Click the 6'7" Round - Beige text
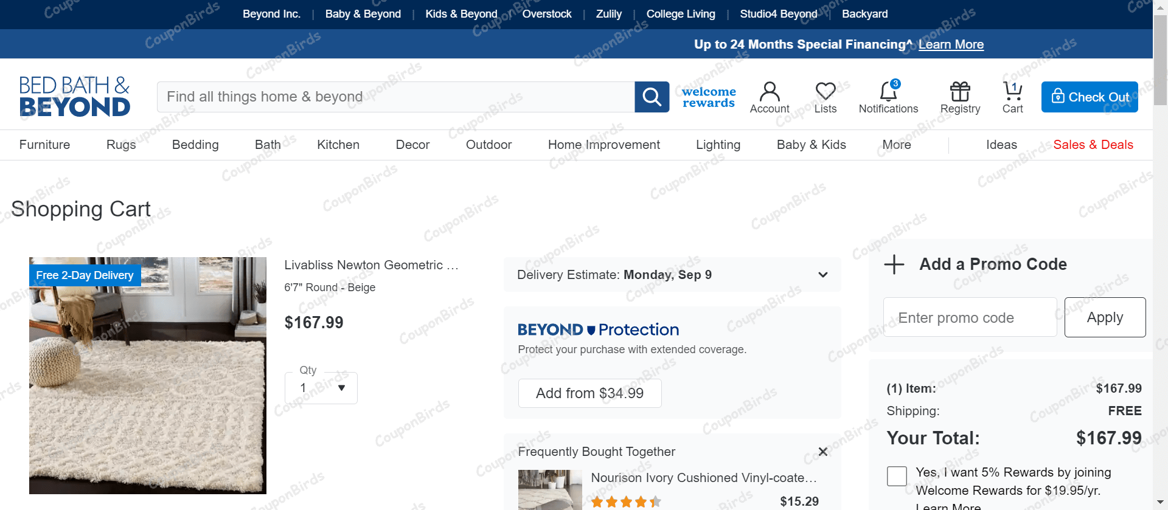This screenshot has width=1168, height=510. point(330,288)
